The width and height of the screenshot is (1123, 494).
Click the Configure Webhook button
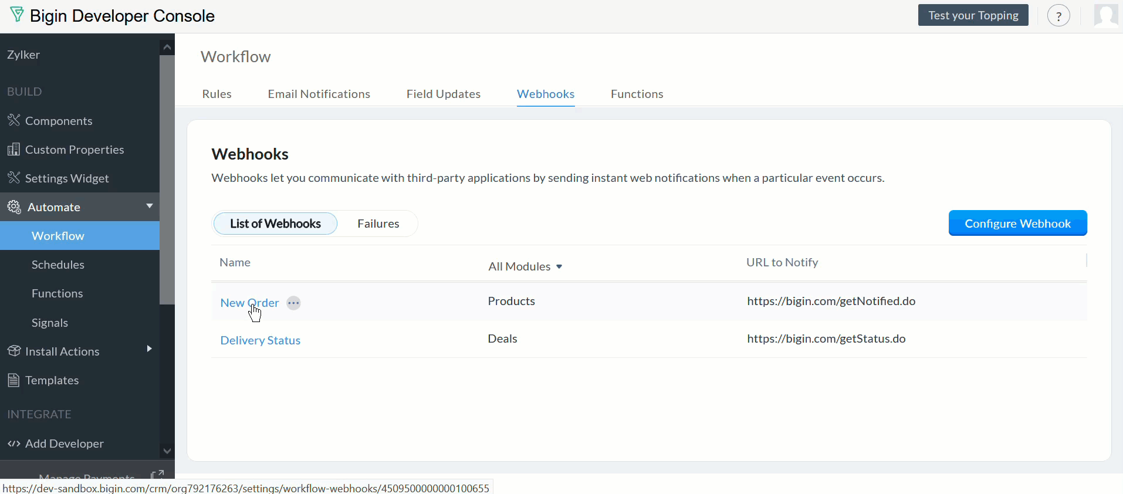[x=1017, y=224]
